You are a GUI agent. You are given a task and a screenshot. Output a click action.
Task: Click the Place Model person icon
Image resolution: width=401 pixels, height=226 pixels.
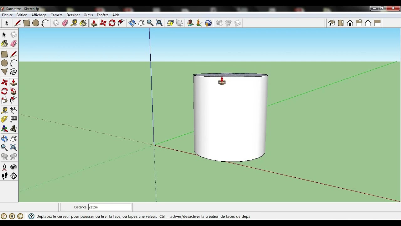click(199, 23)
